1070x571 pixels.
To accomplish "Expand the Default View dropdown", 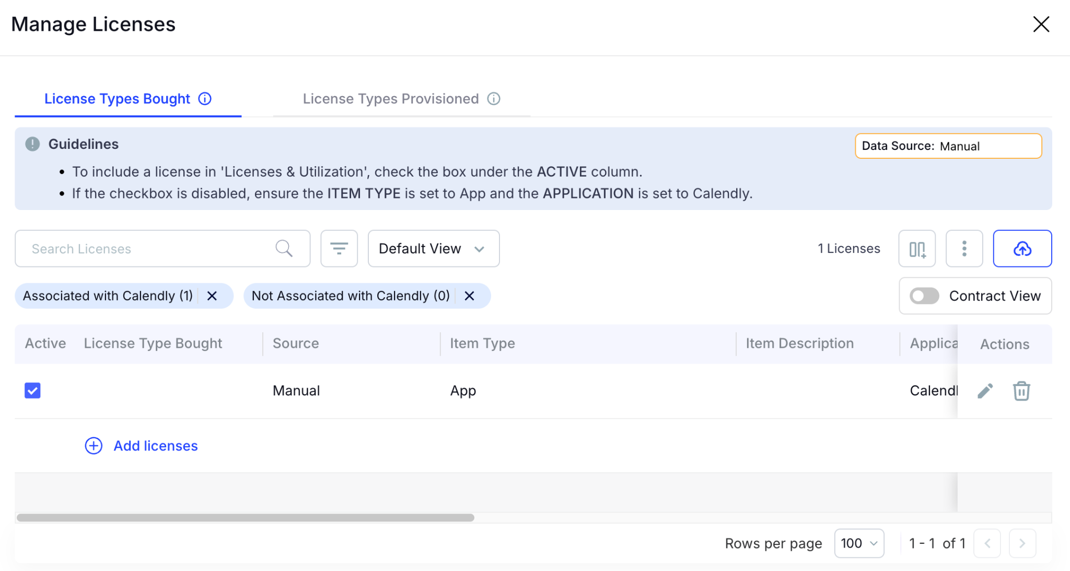I will pos(433,249).
